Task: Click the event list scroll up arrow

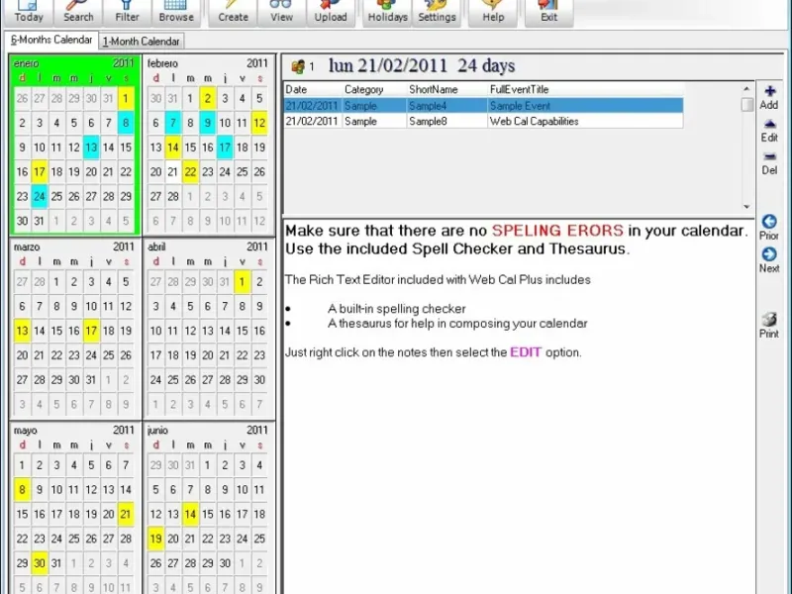Action: pyautogui.click(x=746, y=89)
